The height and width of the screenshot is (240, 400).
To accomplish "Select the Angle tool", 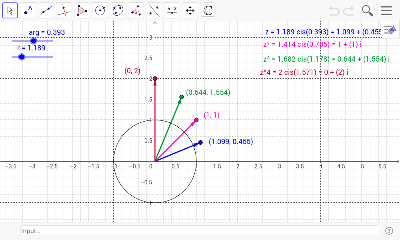I will coord(136,10).
